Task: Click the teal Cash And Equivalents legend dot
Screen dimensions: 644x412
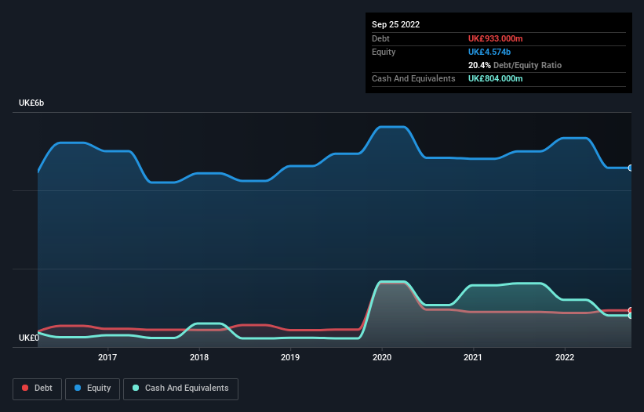Action: pos(136,388)
